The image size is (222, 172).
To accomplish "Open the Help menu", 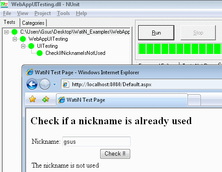I will [81, 13].
